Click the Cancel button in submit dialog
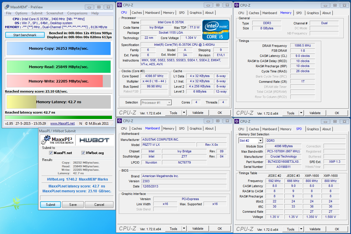The image size is (351, 234). 99,205
